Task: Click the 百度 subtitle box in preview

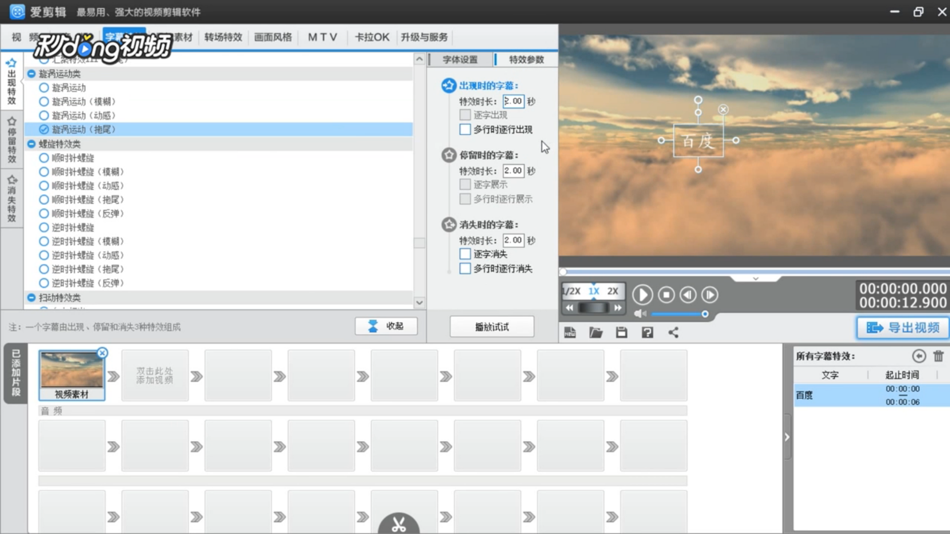Action: pos(698,141)
